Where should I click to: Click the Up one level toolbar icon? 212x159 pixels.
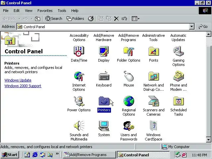coord(37,19)
